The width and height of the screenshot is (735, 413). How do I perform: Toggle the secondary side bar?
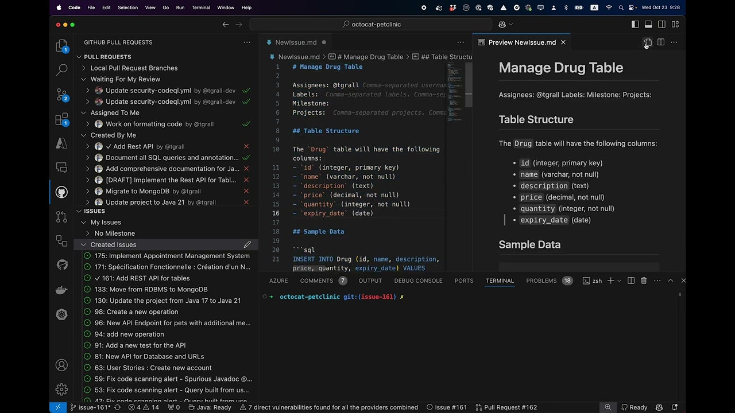tap(661, 24)
